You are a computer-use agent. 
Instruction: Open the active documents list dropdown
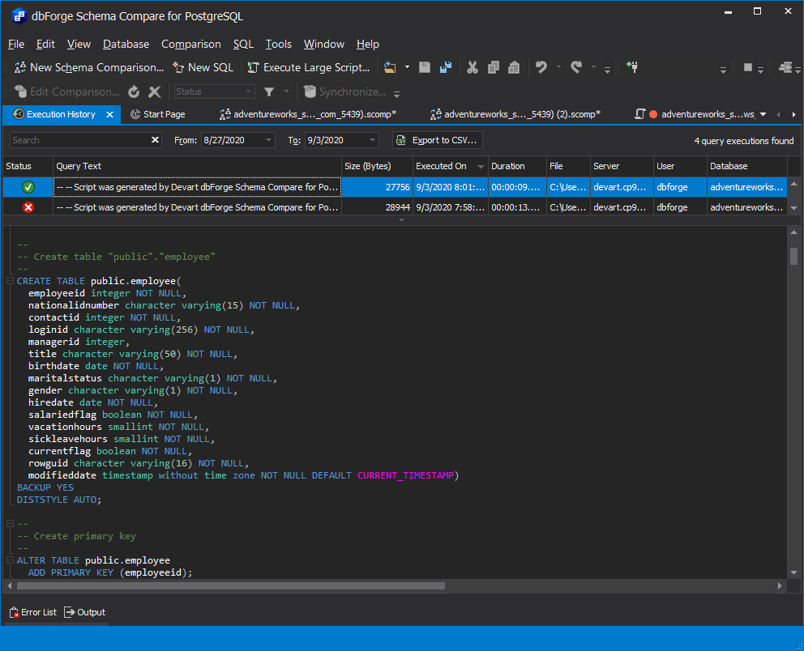[x=763, y=114]
